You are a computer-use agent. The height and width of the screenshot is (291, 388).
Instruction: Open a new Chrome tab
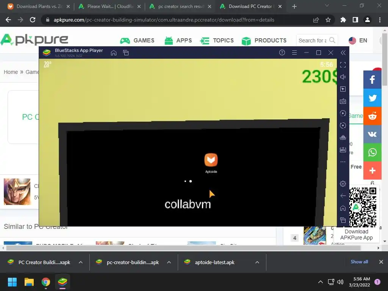[294, 6]
